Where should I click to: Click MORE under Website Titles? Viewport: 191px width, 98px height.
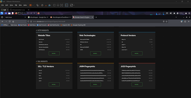pyautogui.click(x=54, y=53)
